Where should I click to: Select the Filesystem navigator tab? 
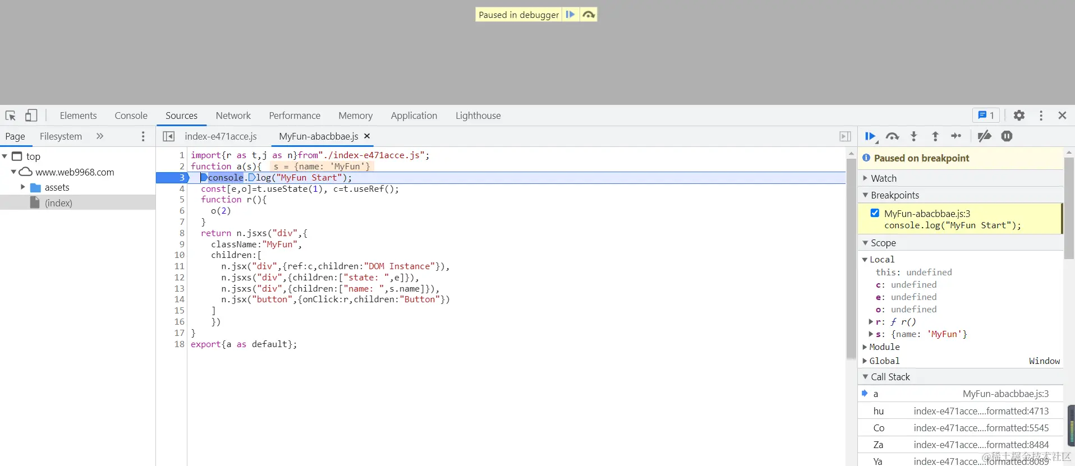pos(61,136)
